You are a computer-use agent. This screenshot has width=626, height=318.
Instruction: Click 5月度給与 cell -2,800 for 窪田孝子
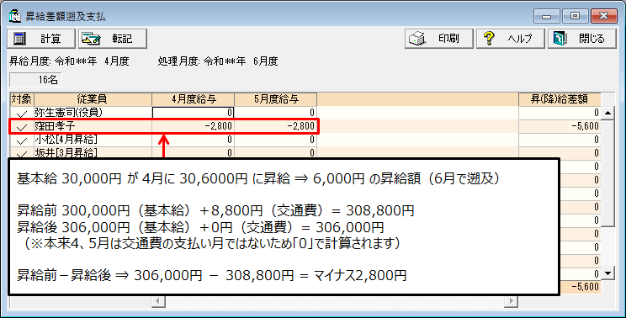tap(275, 126)
